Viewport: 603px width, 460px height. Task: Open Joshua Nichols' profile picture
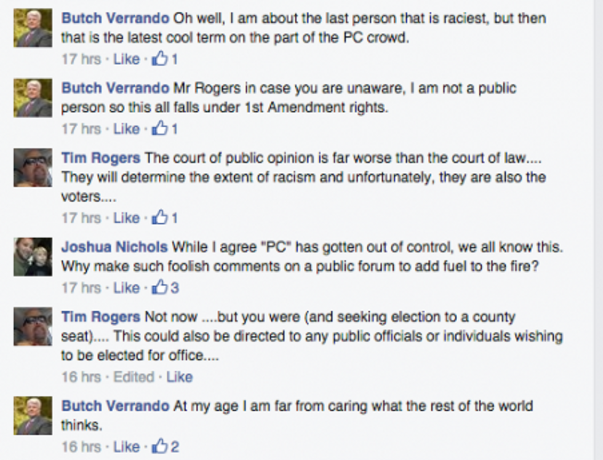33,256
